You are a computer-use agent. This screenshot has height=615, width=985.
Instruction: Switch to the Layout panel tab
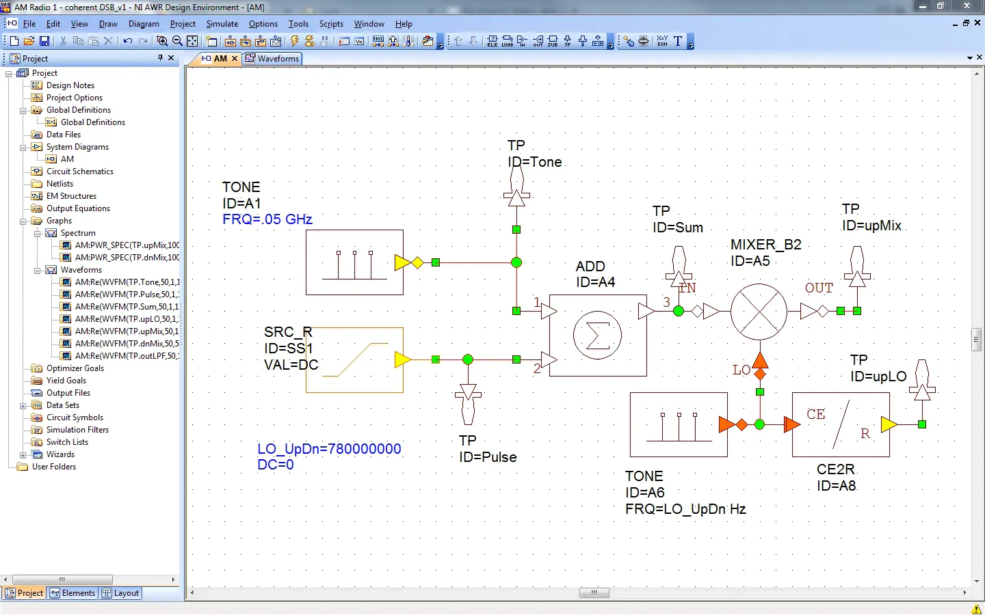(120, 593)
